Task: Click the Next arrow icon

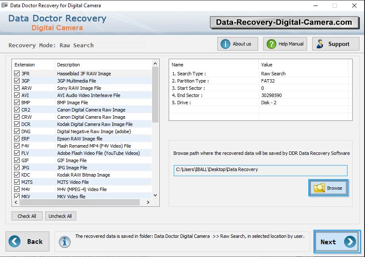Action: tap(350, 242)
